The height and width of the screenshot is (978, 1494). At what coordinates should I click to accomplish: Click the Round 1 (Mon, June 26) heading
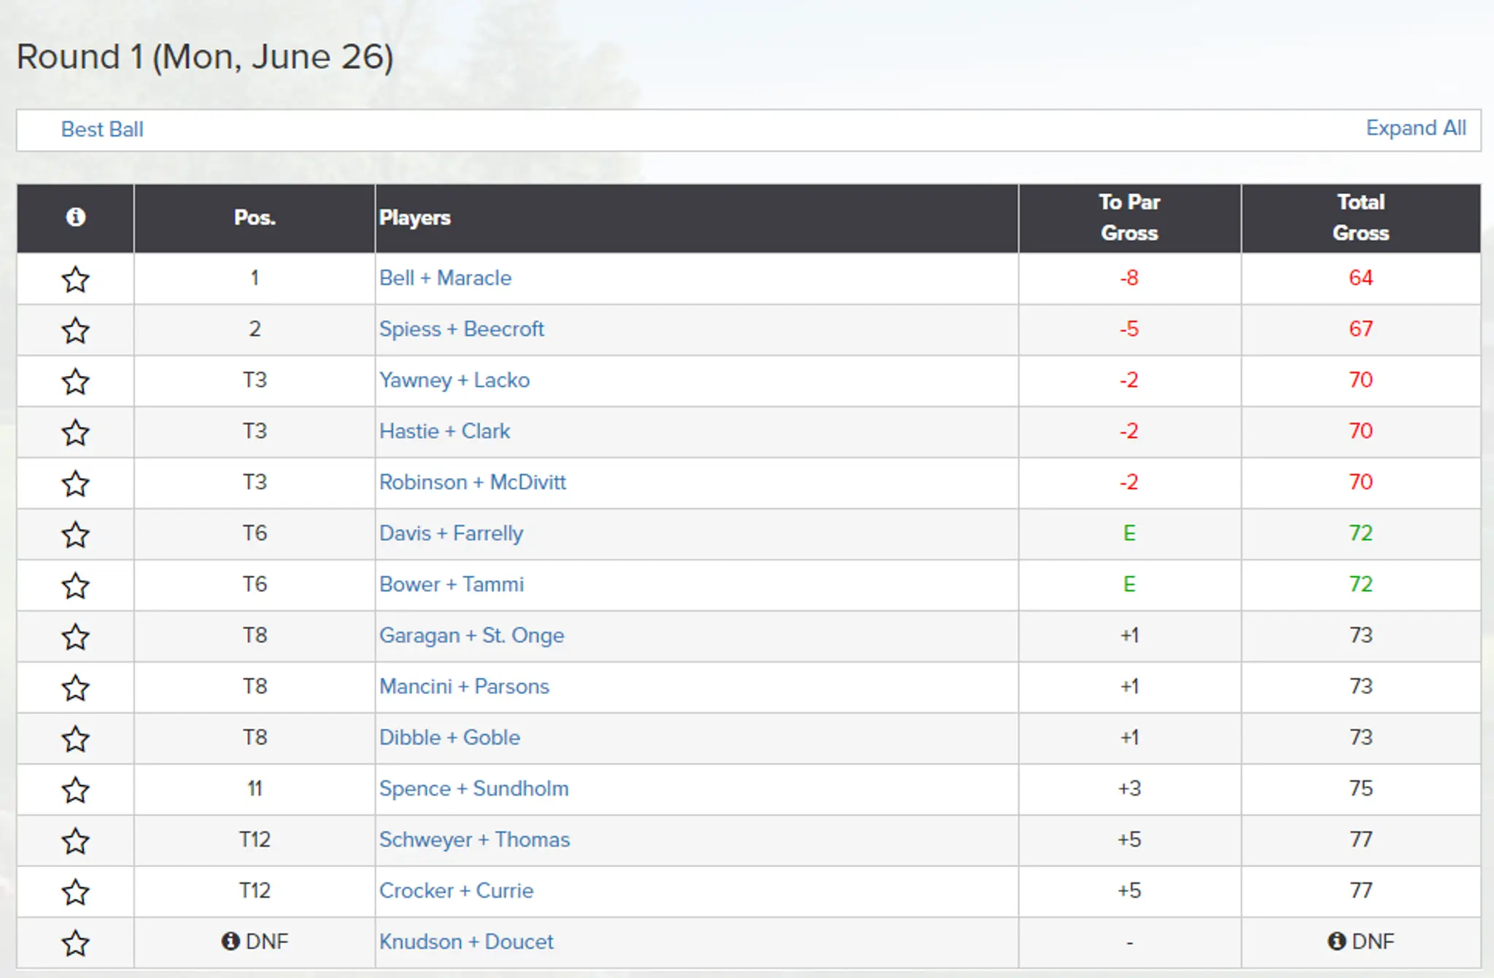(206, 56)
